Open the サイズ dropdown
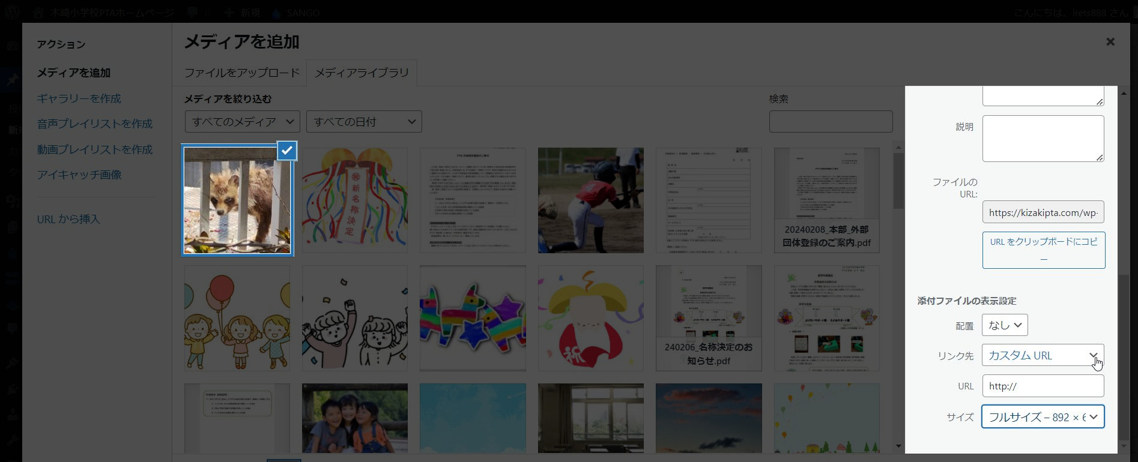The height and width of the screenshot is (462, 1138). [x=1043, y=417]
